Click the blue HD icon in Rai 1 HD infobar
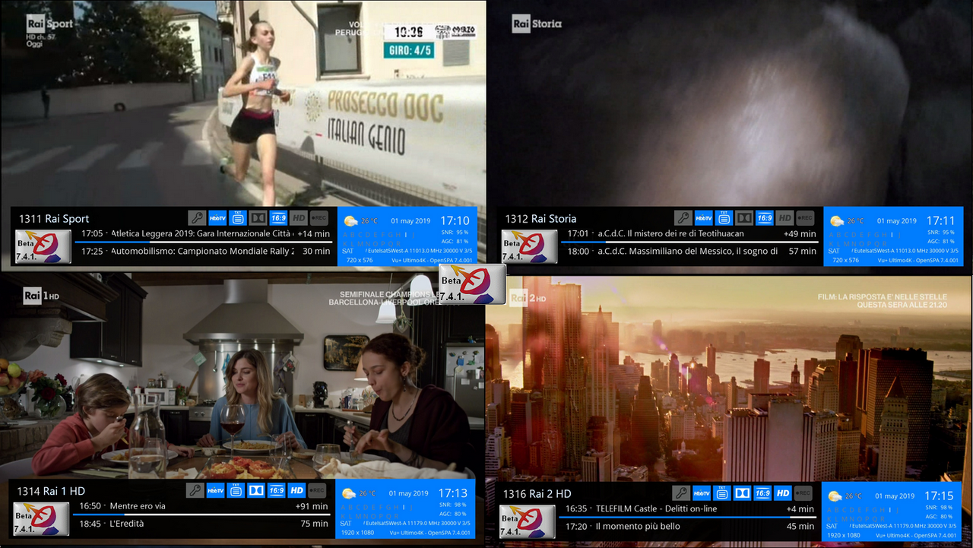 [296, 491]
